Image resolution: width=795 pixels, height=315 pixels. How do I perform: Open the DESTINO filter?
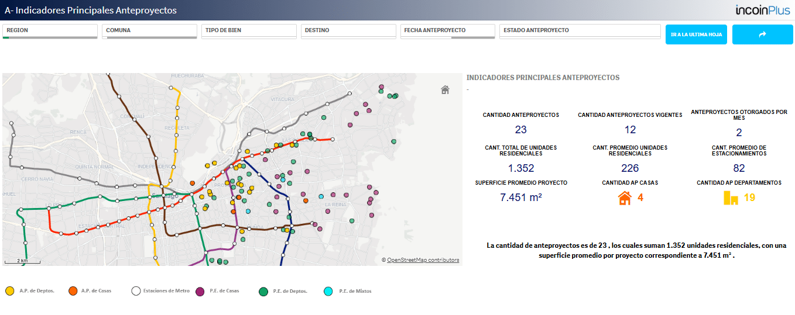[x=348, y=32]
